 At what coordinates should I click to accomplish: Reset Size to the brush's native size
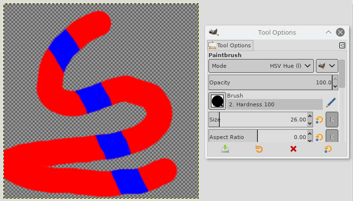click(319, 120)
